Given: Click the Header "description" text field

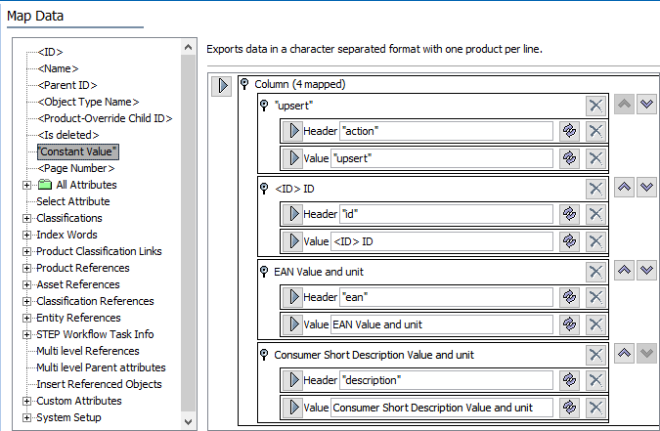Looking at the screenshot, I should click(x=446, y=380).
